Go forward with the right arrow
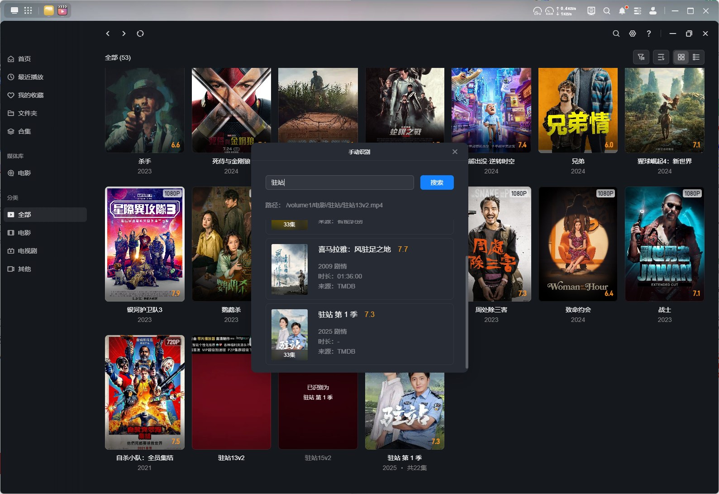Image resolution: width=719 pixels, height=494 pixels. [x=124, y=34]
